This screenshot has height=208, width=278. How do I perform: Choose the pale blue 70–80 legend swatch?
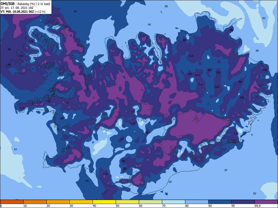coord(173,202)
